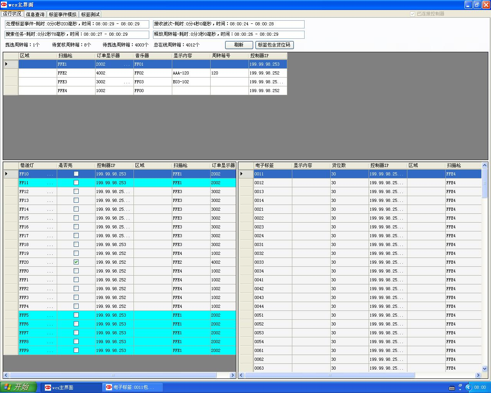Open the ellipsis button on FF10 row
This screenshot has width=491, height=393.
(50, 174)
